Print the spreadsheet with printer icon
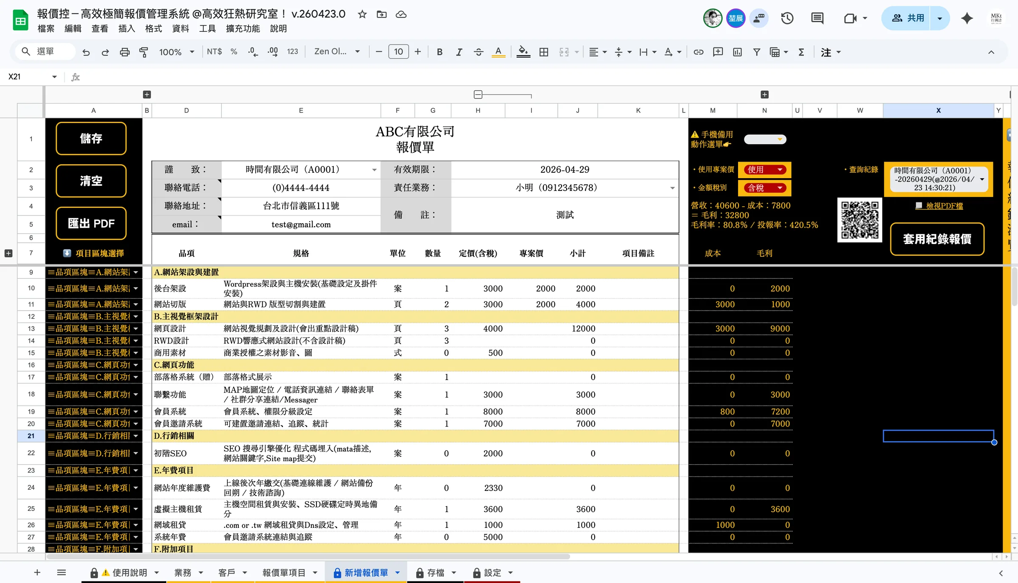Screen dimensions: 1018x583 (x=125, y=52)
